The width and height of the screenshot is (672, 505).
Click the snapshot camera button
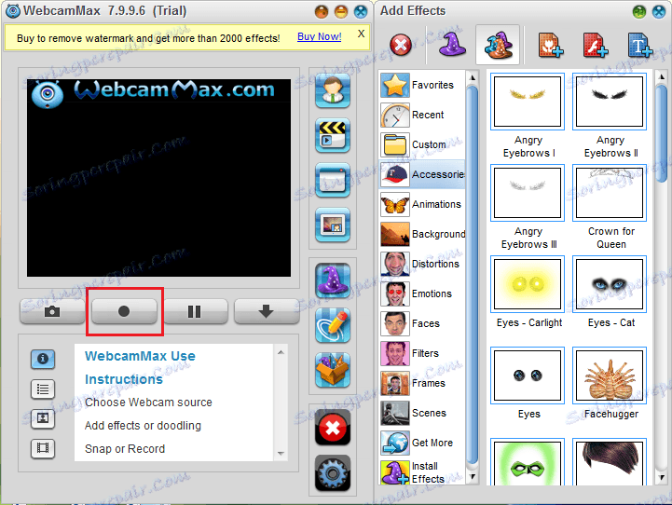click(52, 311)
